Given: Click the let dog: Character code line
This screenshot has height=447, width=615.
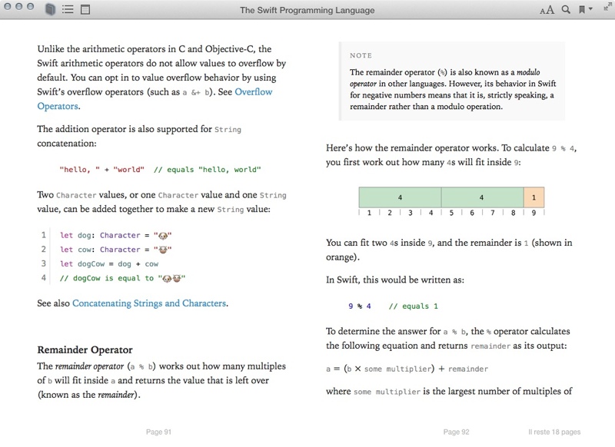Looking at the screenshot, I should click(116, 236).
